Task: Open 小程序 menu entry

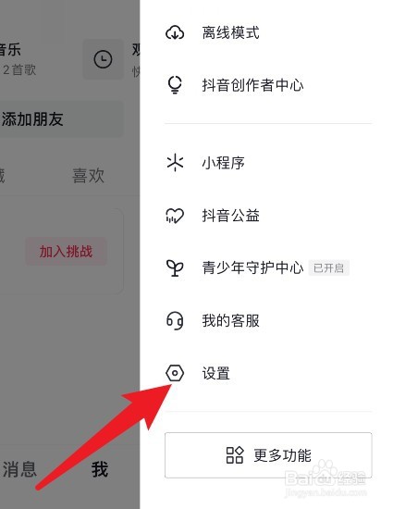Action: click(268, 162)
